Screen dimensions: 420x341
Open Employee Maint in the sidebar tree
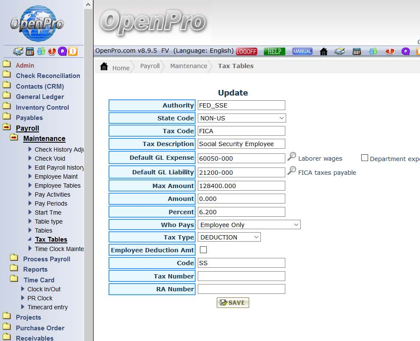click(x=56, y=176)
